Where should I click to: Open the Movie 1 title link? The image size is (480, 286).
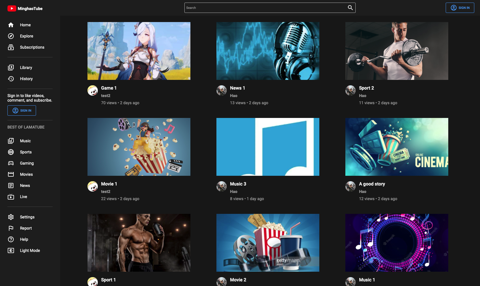(x=109, y=184)
